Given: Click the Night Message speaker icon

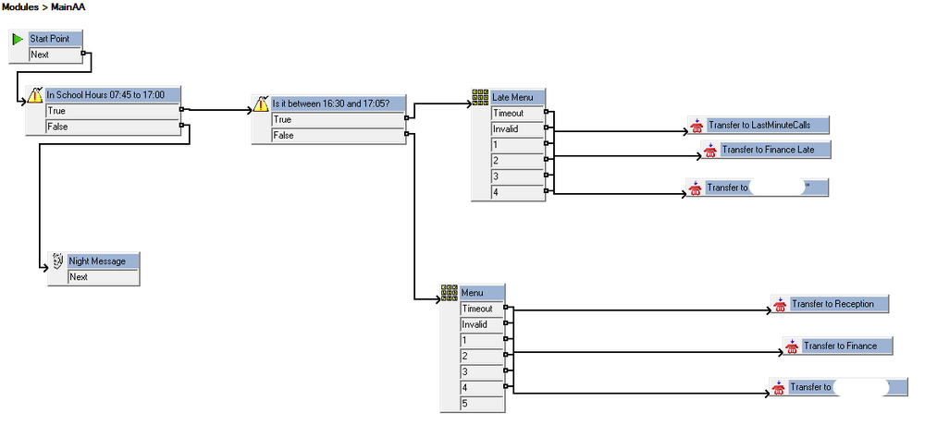Looking at the screenshot, I should click(x=57, y=261).
